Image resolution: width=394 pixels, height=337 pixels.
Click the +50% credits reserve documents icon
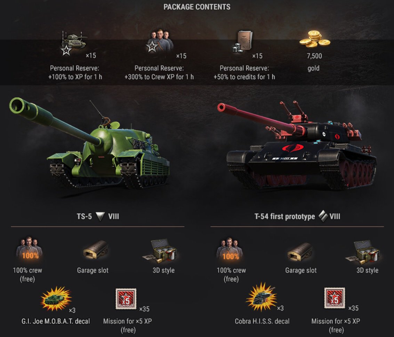click(242, 42)
